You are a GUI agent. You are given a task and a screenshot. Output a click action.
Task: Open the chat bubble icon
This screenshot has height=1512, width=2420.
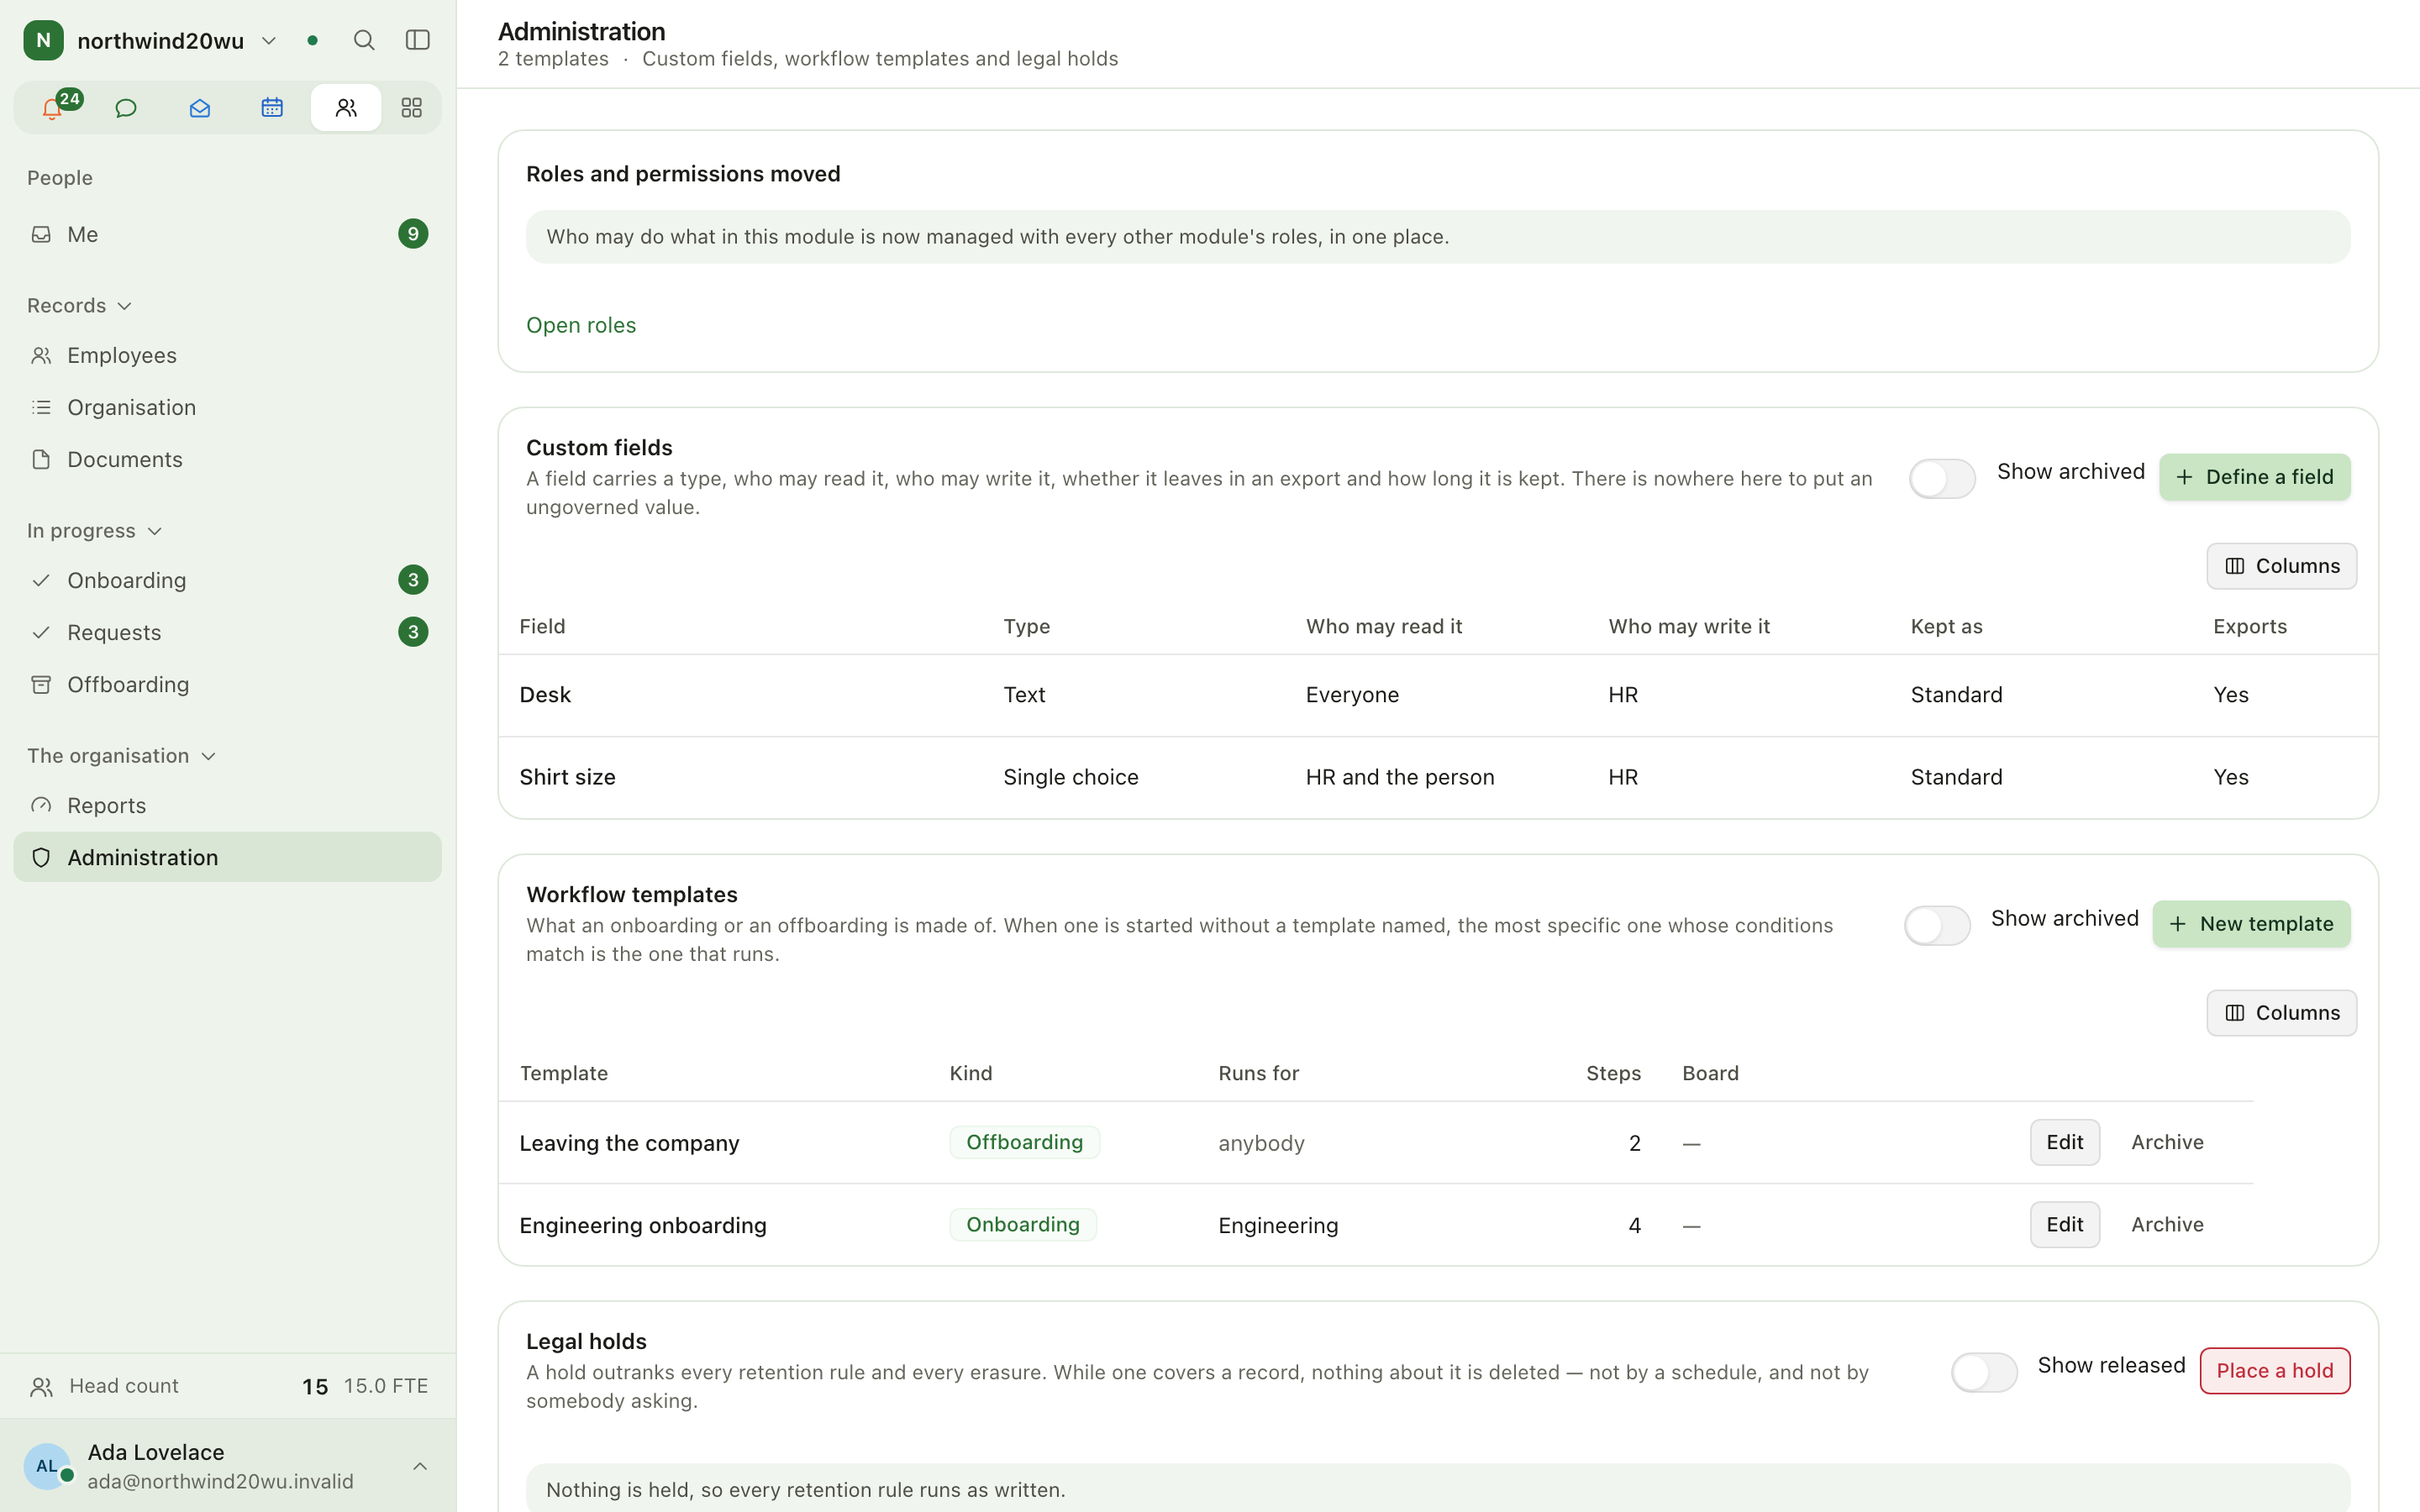click(x=126, y=108)
